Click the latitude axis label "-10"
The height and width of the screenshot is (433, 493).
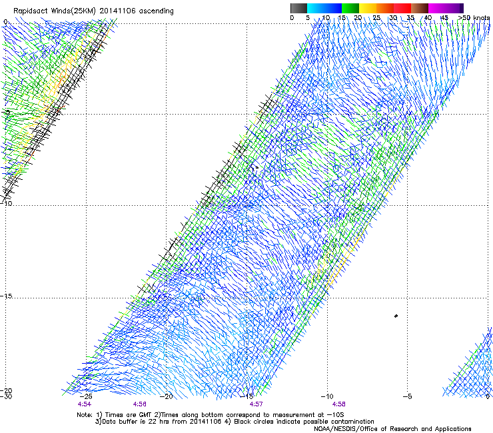(x=6, y=203)
